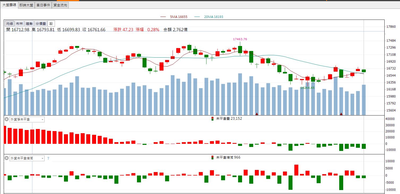Toggle the 均線 moving average overlay
This screenshot has height=194, width=400.
pos(10,24)
